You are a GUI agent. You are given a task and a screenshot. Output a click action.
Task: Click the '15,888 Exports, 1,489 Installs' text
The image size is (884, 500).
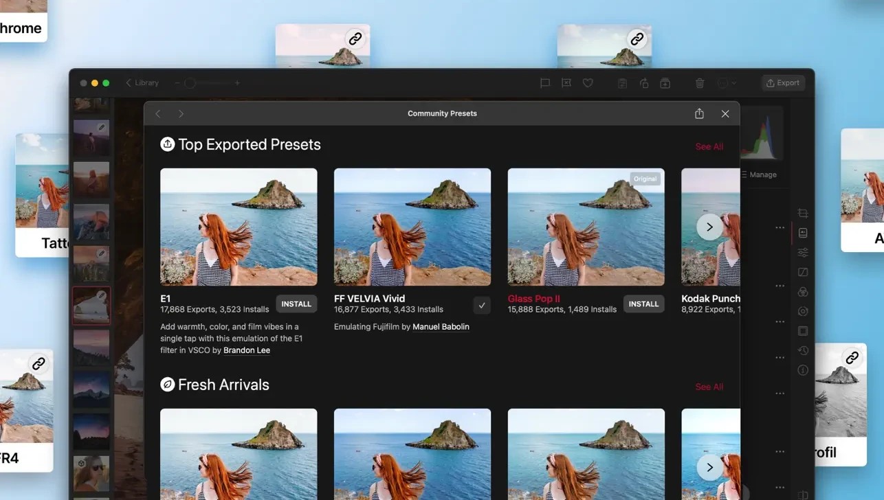click(x=562, y=310)
